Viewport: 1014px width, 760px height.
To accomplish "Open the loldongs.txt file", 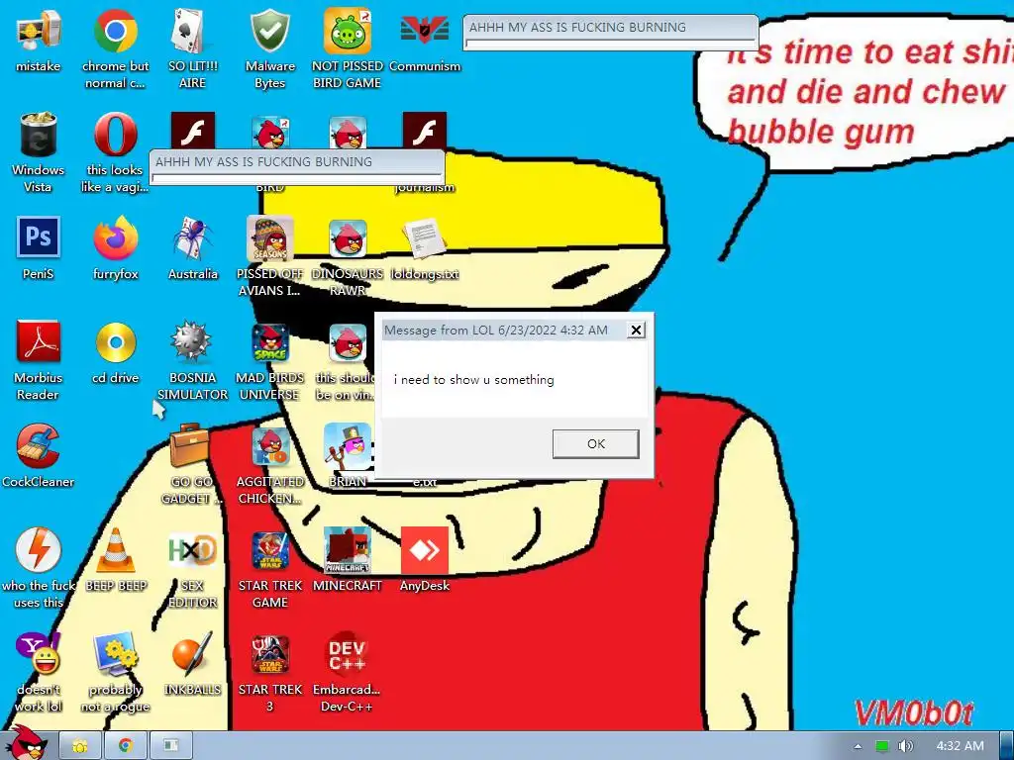I will pos(424,237).
